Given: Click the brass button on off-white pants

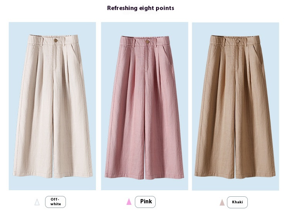Looking at the screenshot, I should tap(56, 40).
